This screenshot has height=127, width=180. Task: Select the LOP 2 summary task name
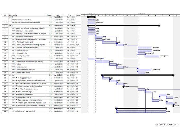coord(11,108)
